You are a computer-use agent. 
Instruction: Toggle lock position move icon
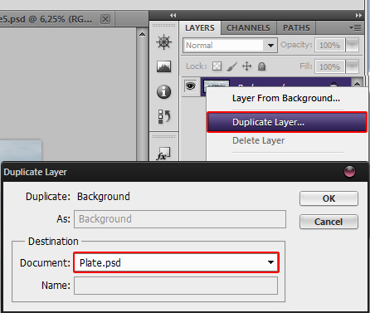[x=246, y=66]
